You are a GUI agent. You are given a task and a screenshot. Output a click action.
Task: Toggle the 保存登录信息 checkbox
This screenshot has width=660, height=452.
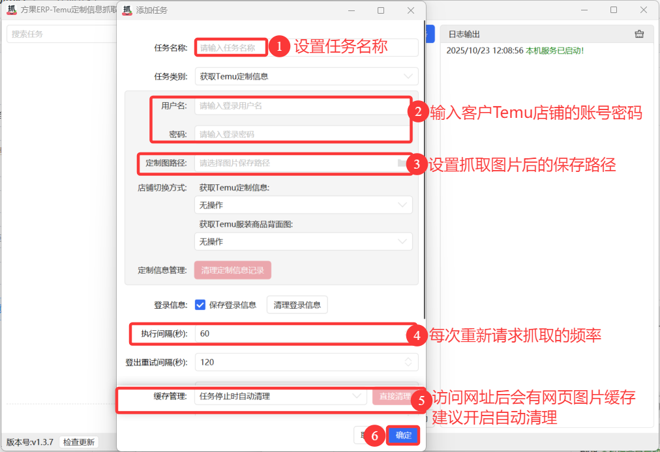point(200,305)
